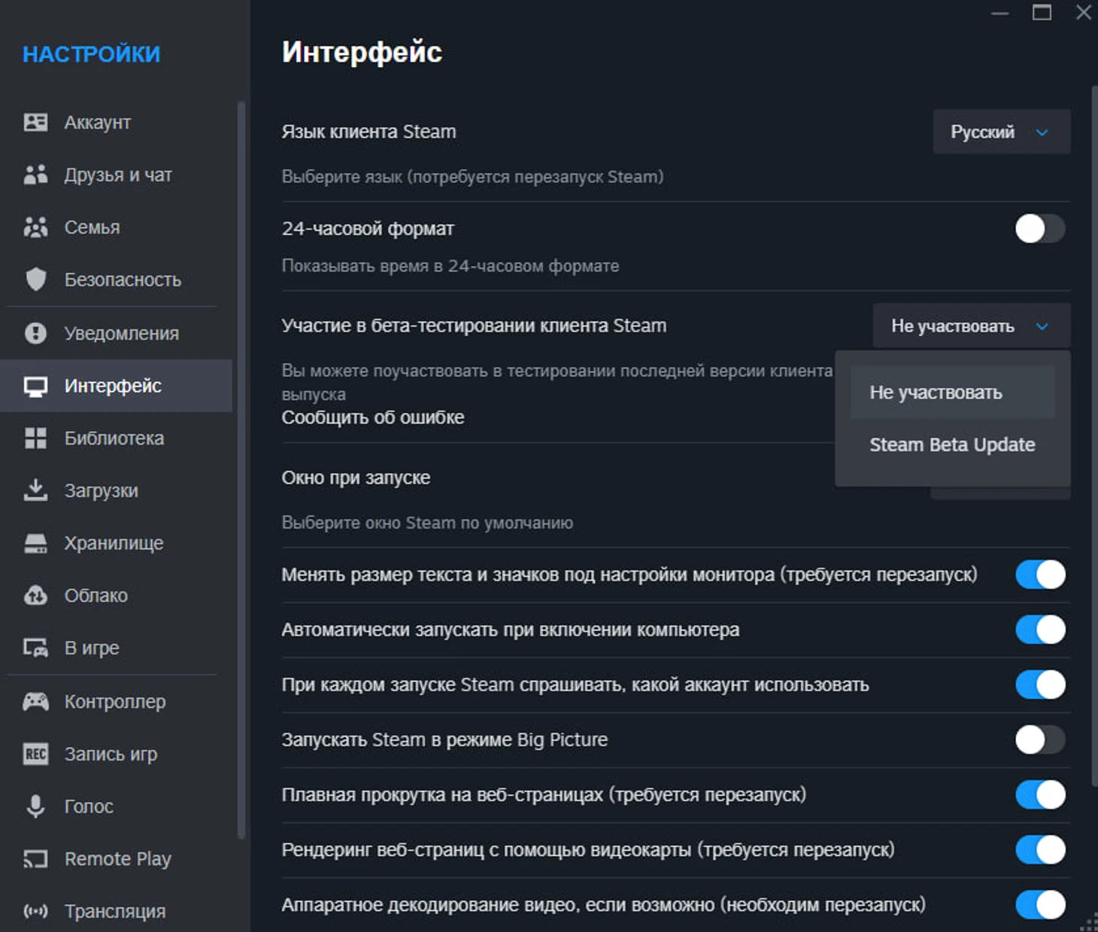The image size is (1098, 932).
Task: Select the Voice microphone icon
Action: click(35, 806)
